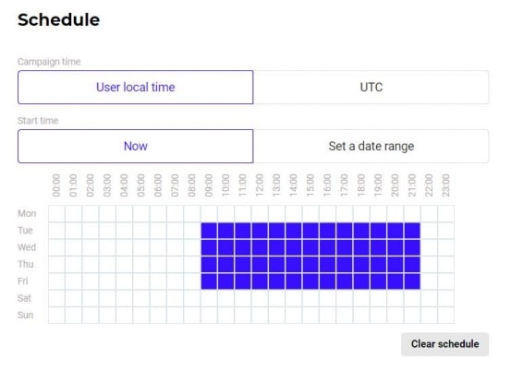
Task: Enable Friday 08:00 schedule cell
Action: click(192, 281)
